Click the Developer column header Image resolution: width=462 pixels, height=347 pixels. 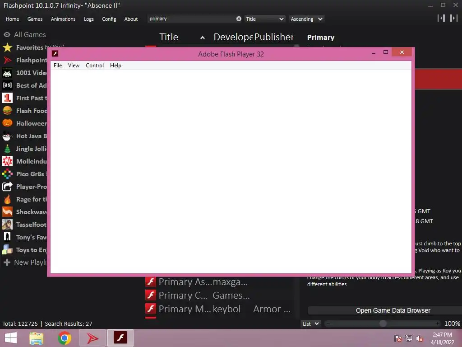233,37
